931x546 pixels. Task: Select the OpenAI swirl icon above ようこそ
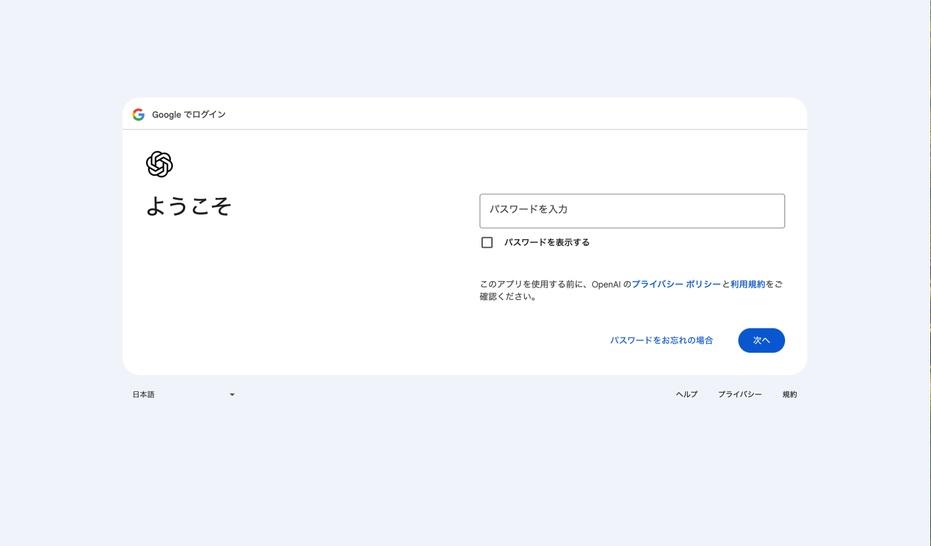point(159,164)
